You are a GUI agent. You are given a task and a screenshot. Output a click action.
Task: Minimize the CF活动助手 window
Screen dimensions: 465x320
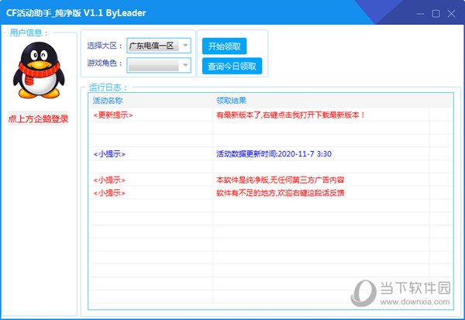coord(420,14)
